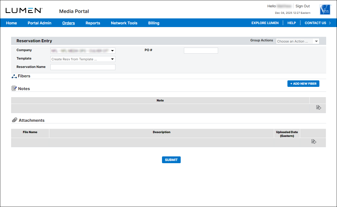Submit the reservation entry form

pos(171,160)
